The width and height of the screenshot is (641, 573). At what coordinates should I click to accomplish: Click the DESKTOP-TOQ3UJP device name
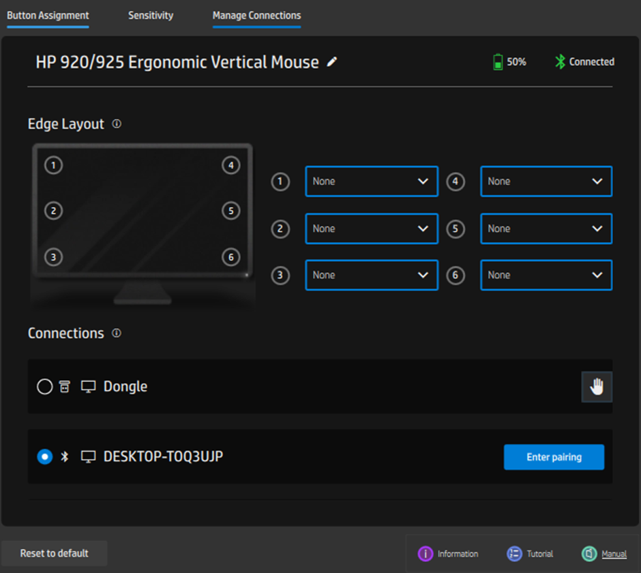click(163, 456)
